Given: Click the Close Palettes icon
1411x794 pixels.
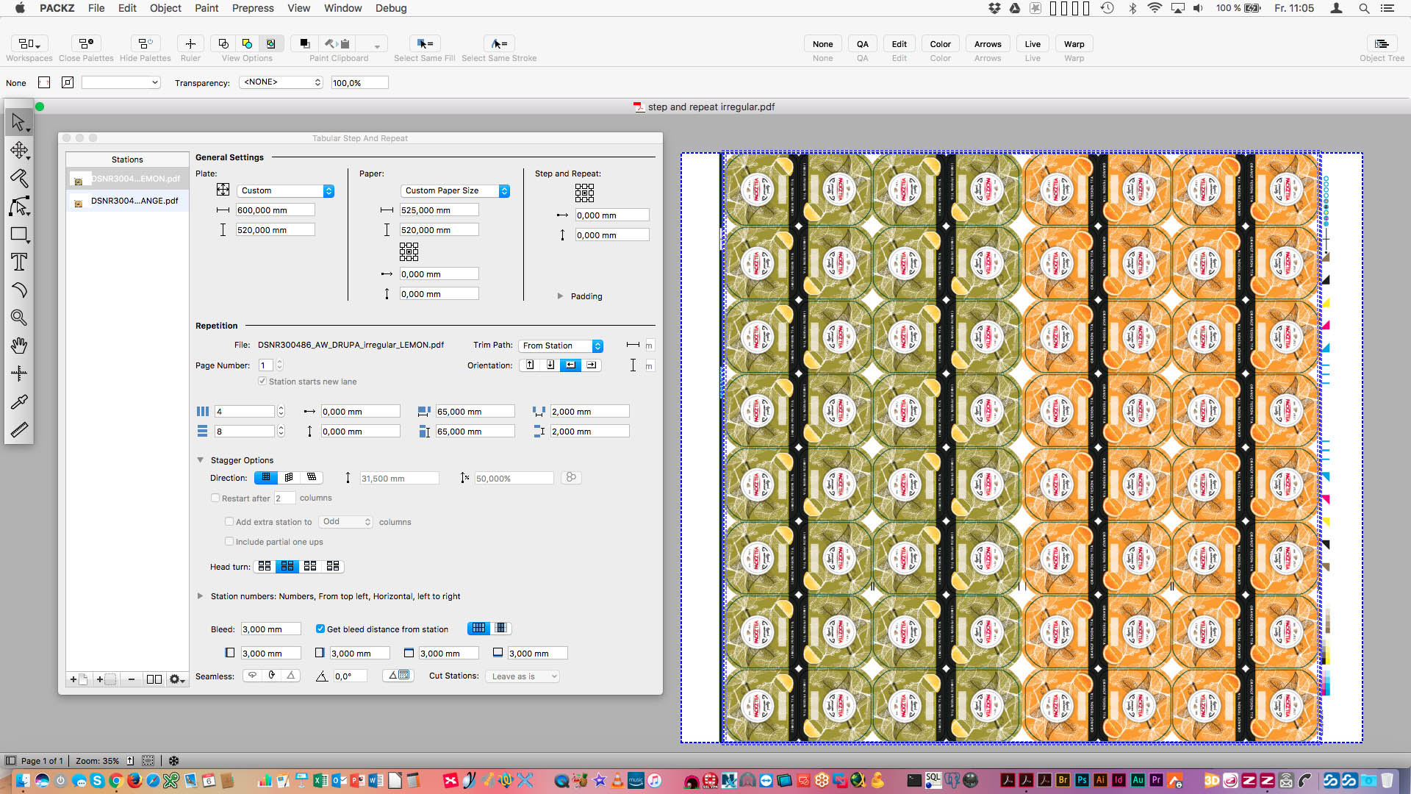Looking at the screenshot, I should click(x=86, y=44).
